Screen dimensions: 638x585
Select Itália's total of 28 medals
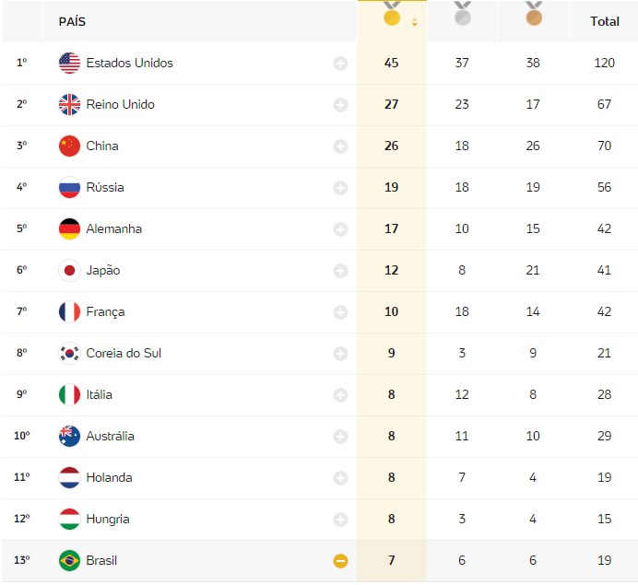click(604, 394)
